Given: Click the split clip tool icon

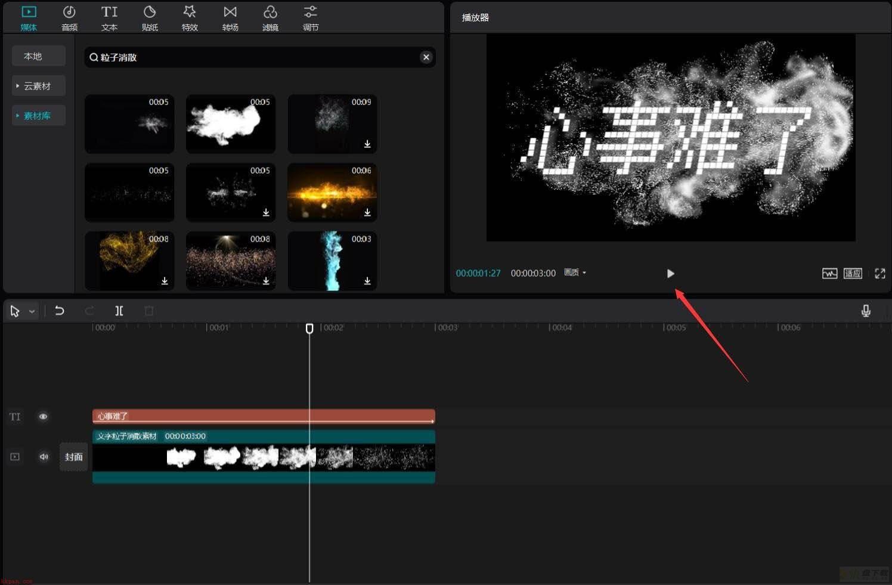Looking at the screenshot, I should pyautogui.click(x=119, y=311).
